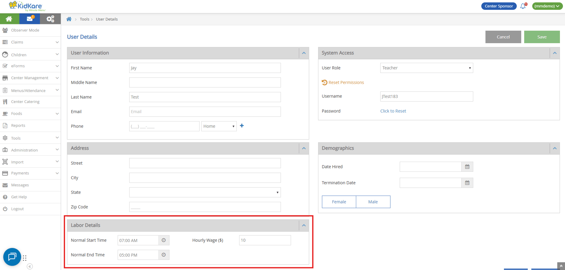
Task: Expand the Administration menu
Action: coord(30,150)
